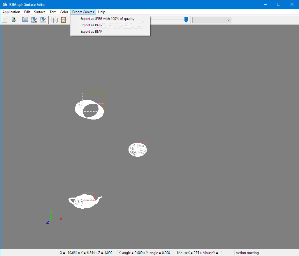Open the Color menu

click(64, 12)
